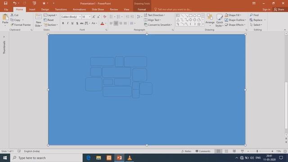Save the presentation with the disk icon
The image size is (288, 162).
coord(6,3)
